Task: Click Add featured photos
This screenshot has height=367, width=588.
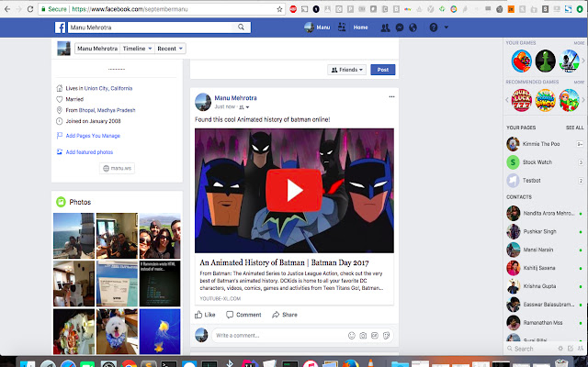Action: pos(89,152)
